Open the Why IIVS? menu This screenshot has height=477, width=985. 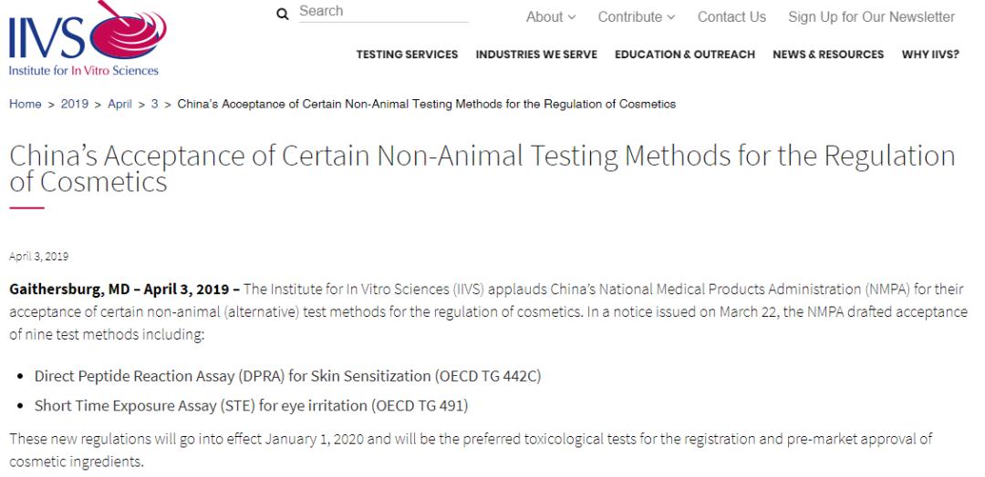[930, 55]
